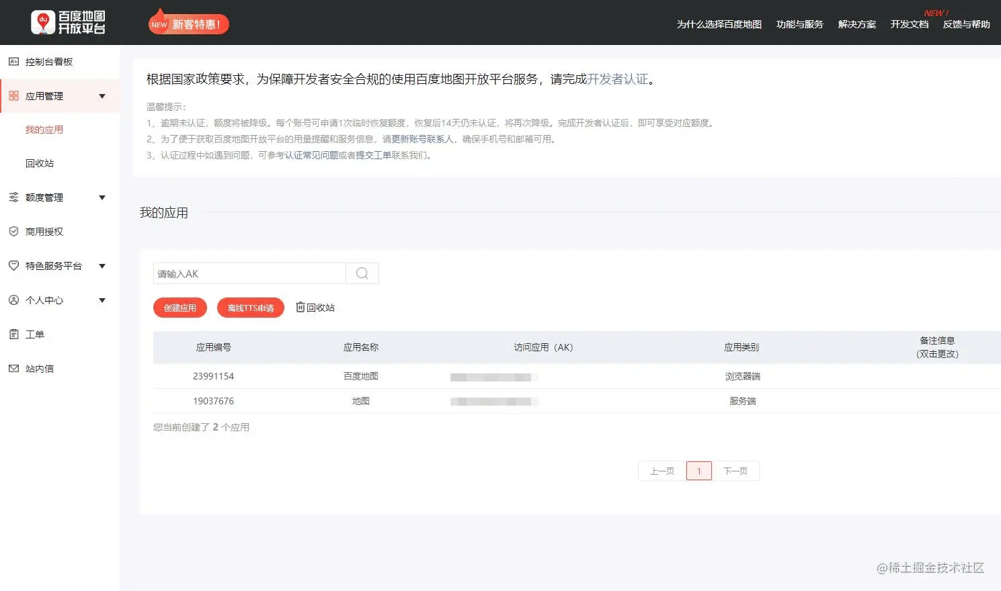Expand the 特色服务平台 sidebar arrow
Image resolution: width=1001 pixels, height=591 pixels.
click(x=102, y=266)
